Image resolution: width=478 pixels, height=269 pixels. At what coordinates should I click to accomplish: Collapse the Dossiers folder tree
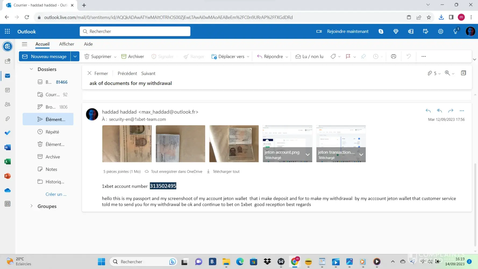click(x=31, y=69)
